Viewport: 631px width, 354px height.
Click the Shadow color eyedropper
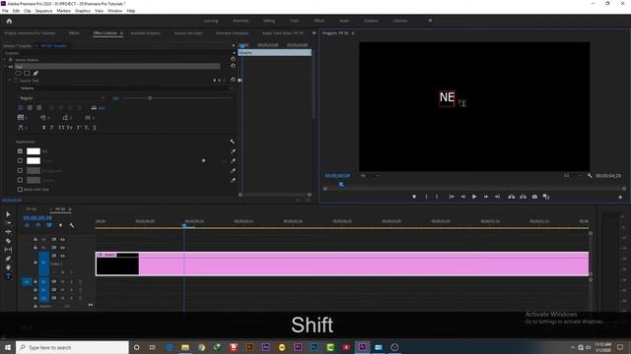233,180
